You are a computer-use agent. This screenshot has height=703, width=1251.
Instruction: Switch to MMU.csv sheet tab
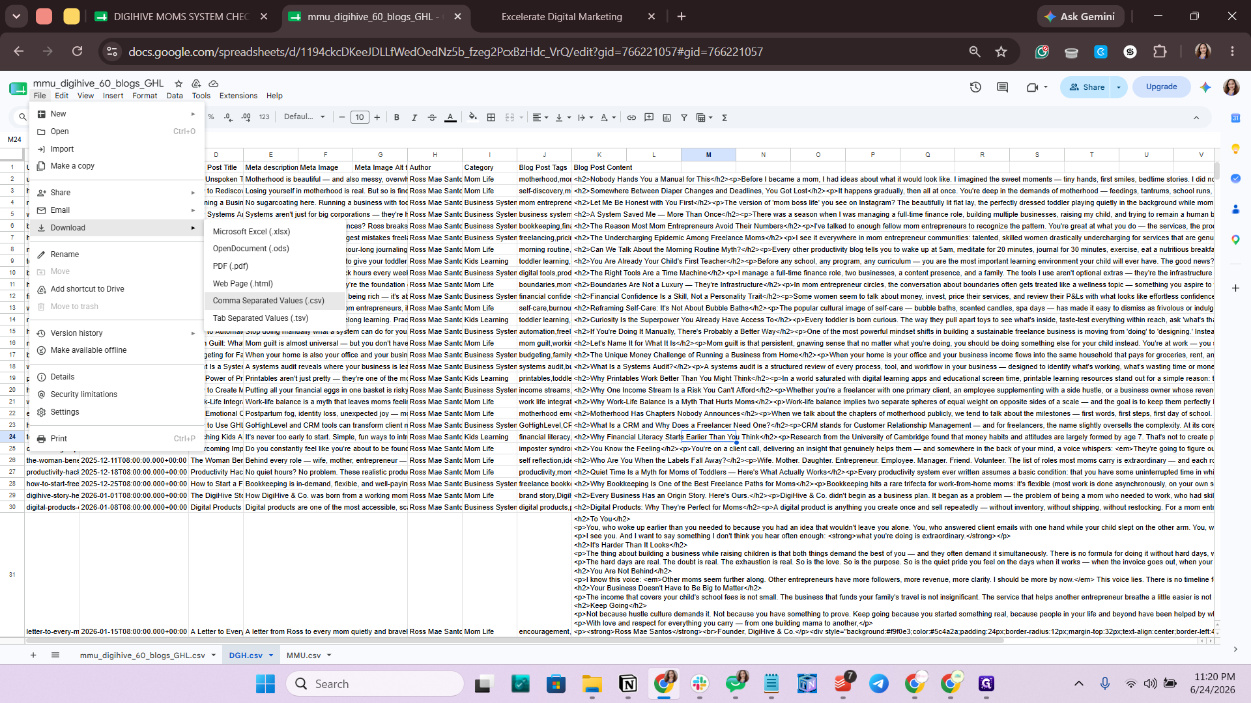pyautogui.click(x=304, y=655)
